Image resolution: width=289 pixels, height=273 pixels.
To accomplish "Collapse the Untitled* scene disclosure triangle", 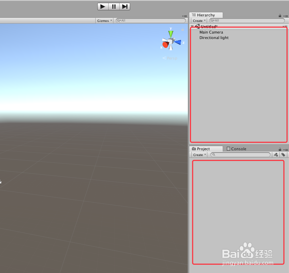I will 192,26.
